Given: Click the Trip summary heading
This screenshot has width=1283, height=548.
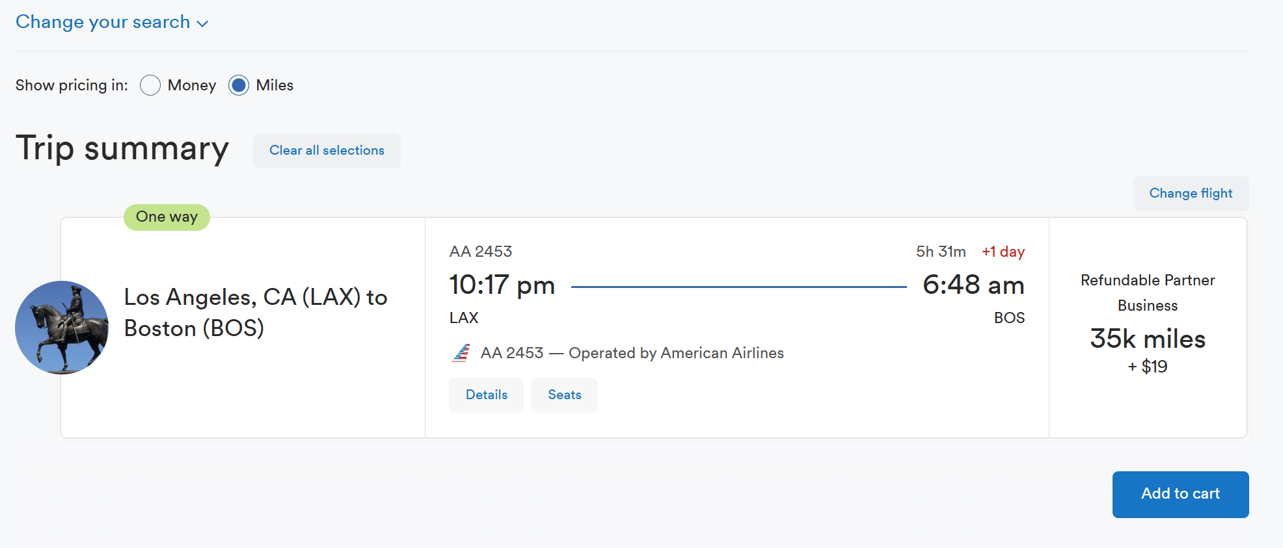Looking at the screenshot, I should coord(122,148).
